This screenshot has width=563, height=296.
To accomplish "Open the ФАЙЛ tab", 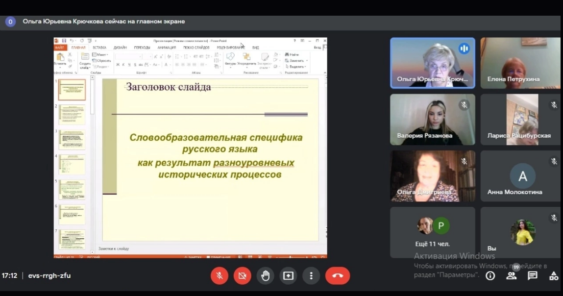I will (x=60, y=48).
